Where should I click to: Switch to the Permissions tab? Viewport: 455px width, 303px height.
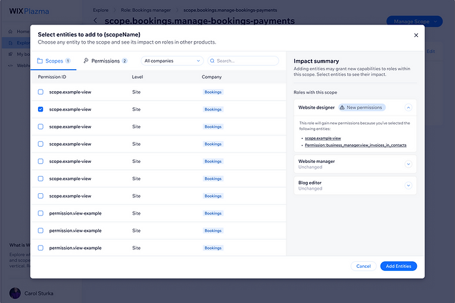click(x=105, y=61)
